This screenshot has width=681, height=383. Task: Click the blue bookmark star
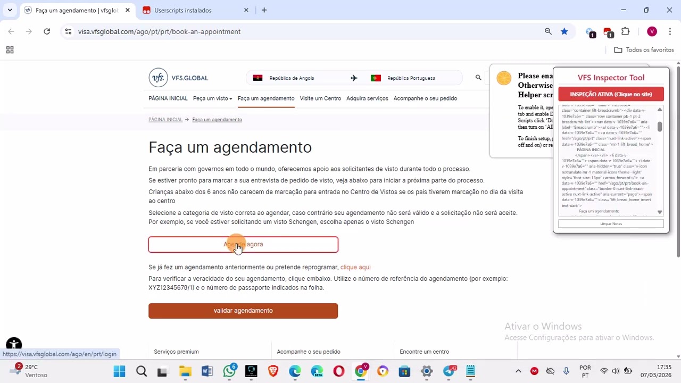point(564,31)
